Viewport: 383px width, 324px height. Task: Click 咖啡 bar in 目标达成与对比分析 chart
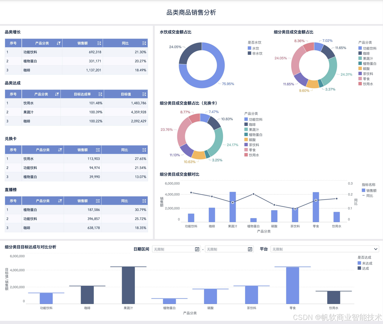87,295
